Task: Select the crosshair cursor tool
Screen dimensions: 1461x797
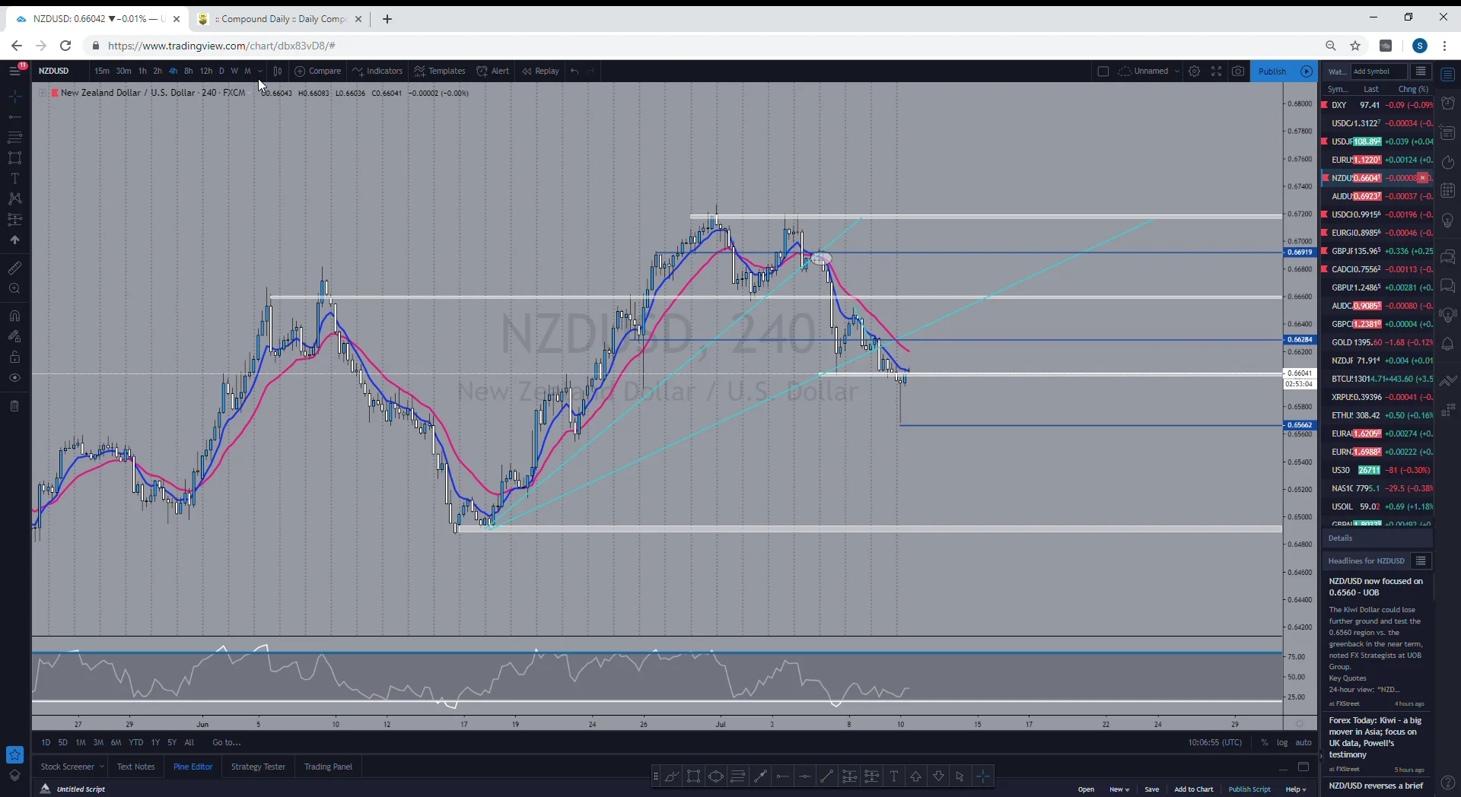Action: (14, 97)
